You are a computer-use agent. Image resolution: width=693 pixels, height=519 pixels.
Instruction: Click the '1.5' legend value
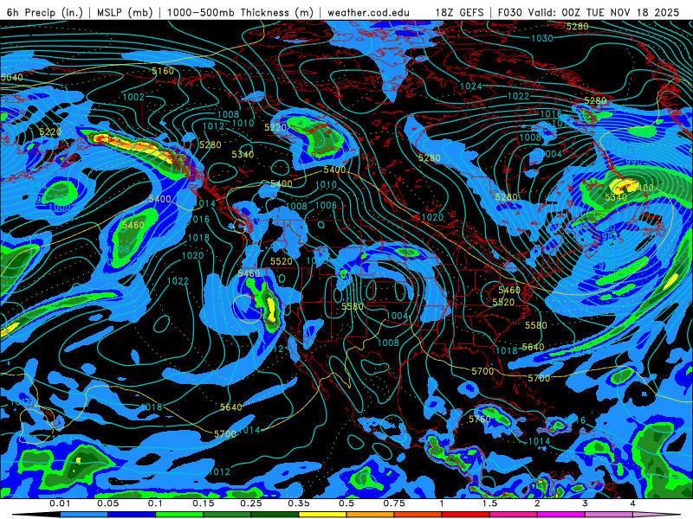point(489,503)
